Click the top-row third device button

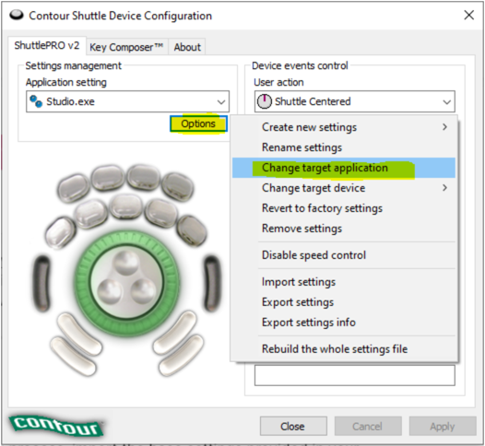coord(144,179)
